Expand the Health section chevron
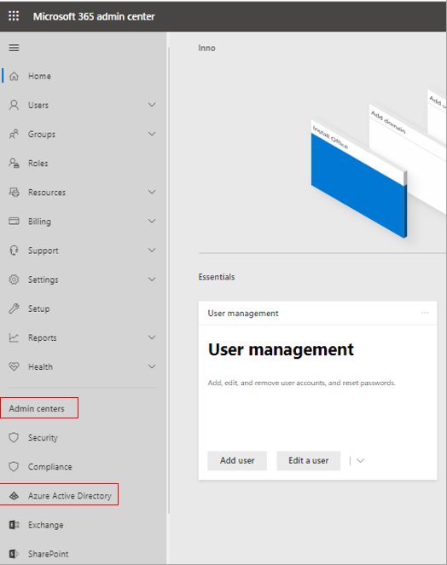This screenshot has height=565, width=447. pyautogui.click(x=152, y=366)
